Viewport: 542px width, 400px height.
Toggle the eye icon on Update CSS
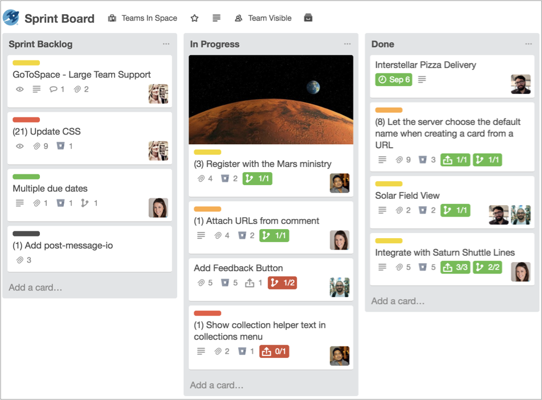19,146
